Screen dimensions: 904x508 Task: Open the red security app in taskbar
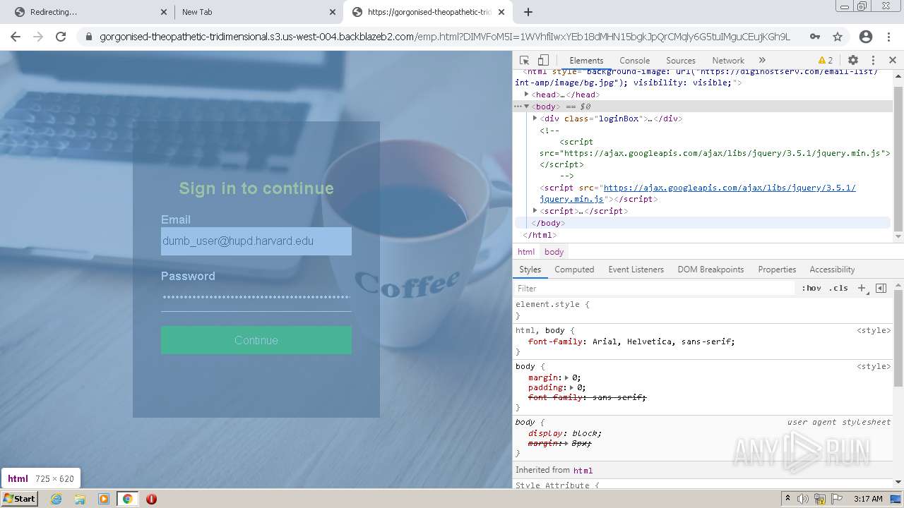coord(151,499)
